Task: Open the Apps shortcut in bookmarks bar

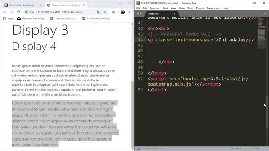Action: 8,18
